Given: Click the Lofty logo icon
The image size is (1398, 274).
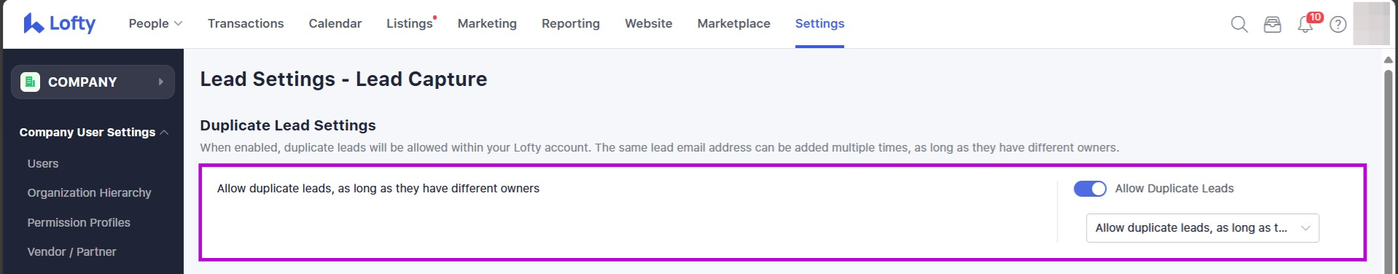Looking at the screenshot, I should pyautogui.click(x=33, y=23).
